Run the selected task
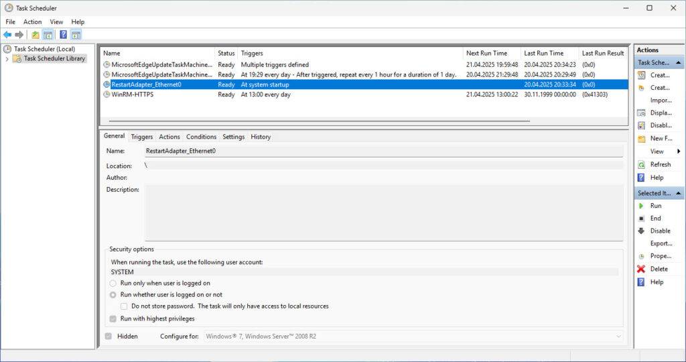The height and width of the screenshot is (362, 686). [655, 206]
